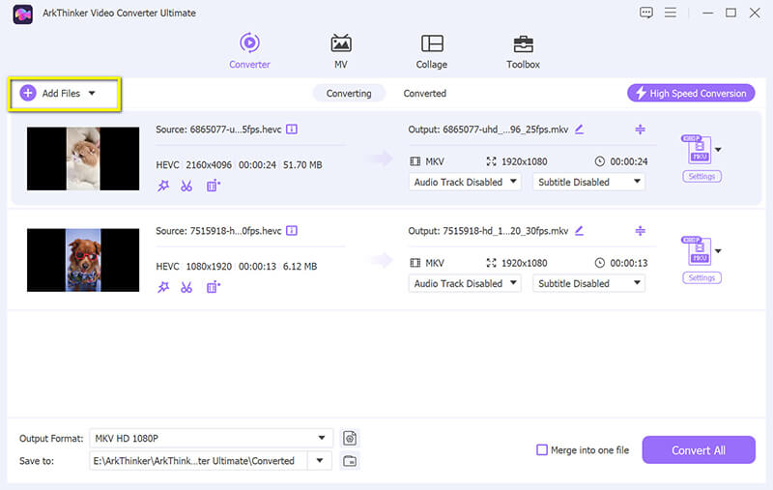This screenshot has height=490, width=773.
Task: Open enhance effects wand for 7515918 video
Action: [x=163, y=287]
